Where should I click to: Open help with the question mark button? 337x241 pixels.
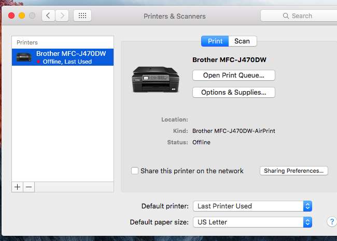click(332, 222)
